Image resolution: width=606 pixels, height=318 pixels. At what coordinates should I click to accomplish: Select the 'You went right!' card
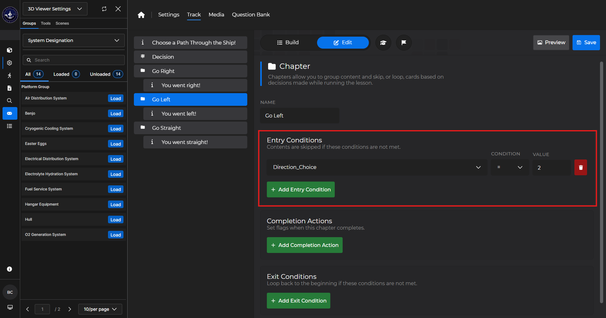(195, 85)
